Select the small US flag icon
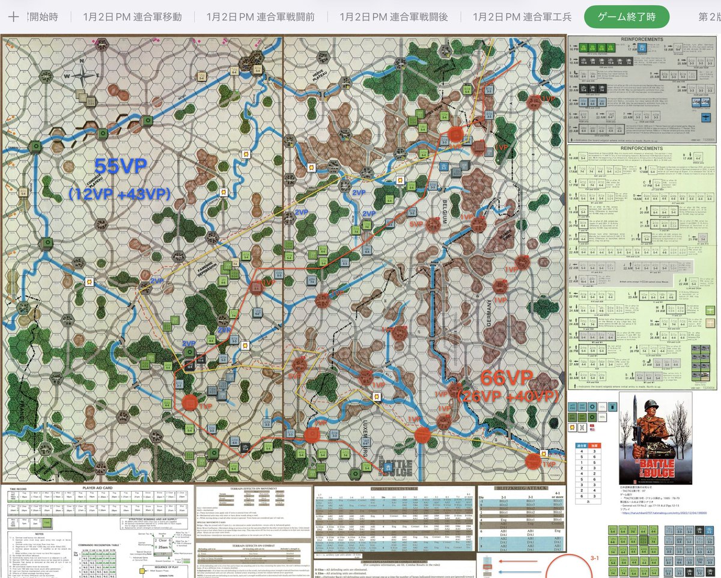 [x=592, y=430]
